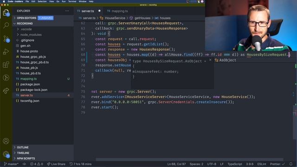Click the unsaved dot on server.ts tab

(99, 11)
